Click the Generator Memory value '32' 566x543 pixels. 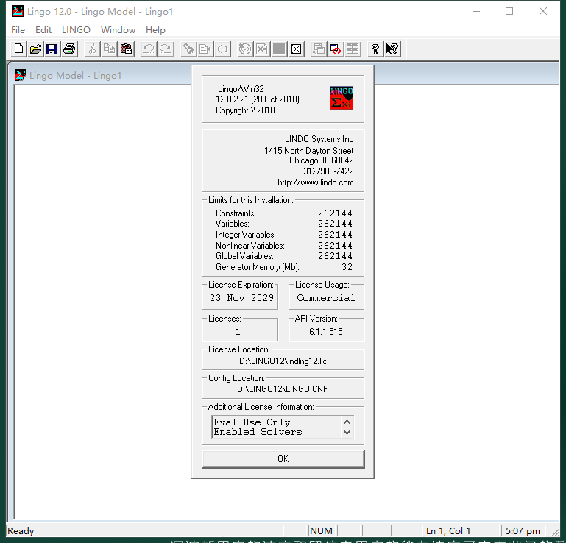[347, 267]
